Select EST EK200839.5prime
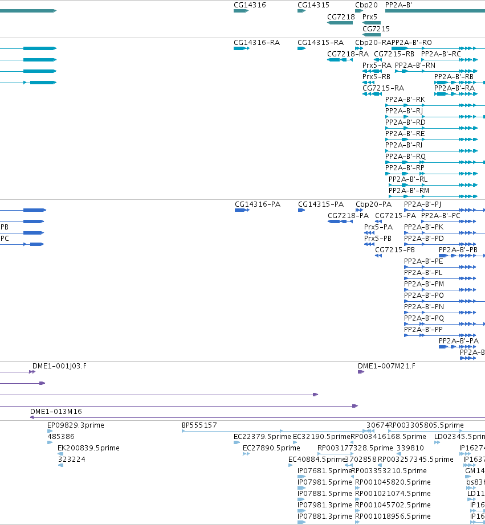Screen dimensions: 485x525 tap(88, 448)
